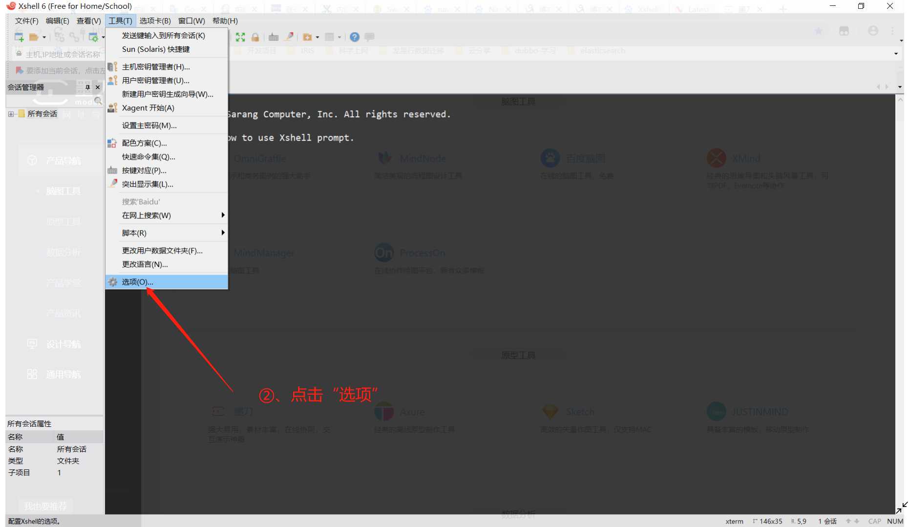
Task: Open the 选项卡(B) menu
Action: [x=155, y=21]
